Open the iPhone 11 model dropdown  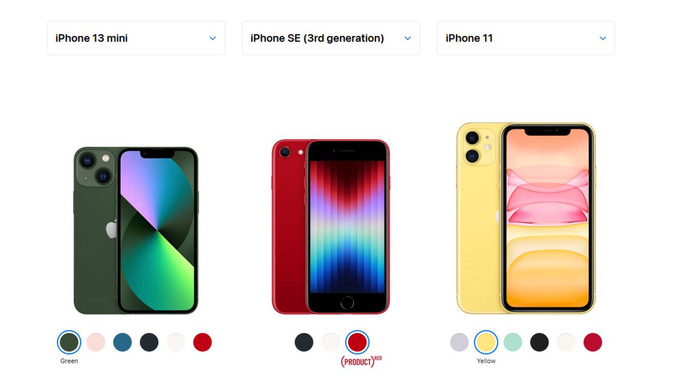pyautogui.click(x=526, y=38)
